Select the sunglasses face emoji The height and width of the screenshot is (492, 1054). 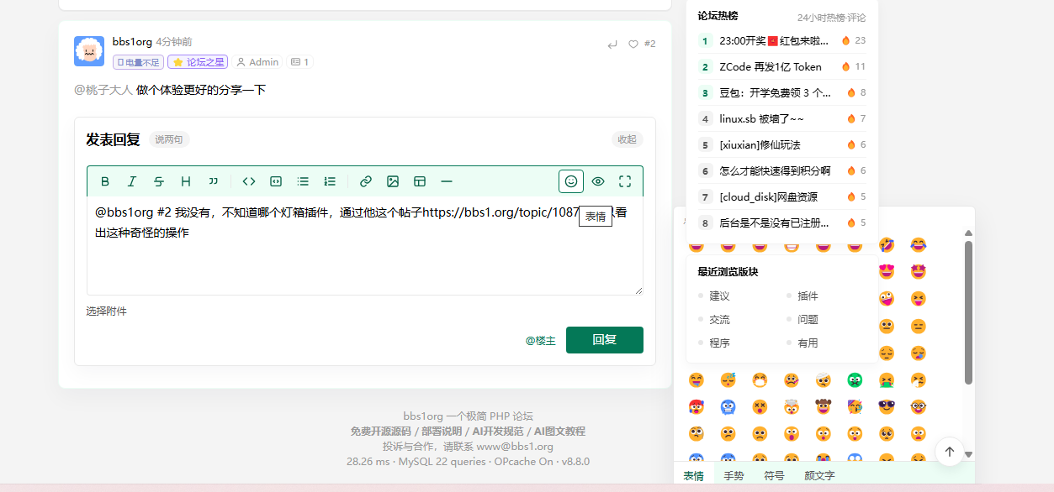coord(887,406)
